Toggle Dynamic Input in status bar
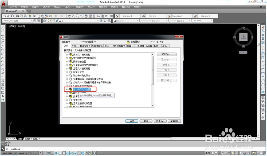Viewport: 267px width, 156px height. [x=75, y=153]
